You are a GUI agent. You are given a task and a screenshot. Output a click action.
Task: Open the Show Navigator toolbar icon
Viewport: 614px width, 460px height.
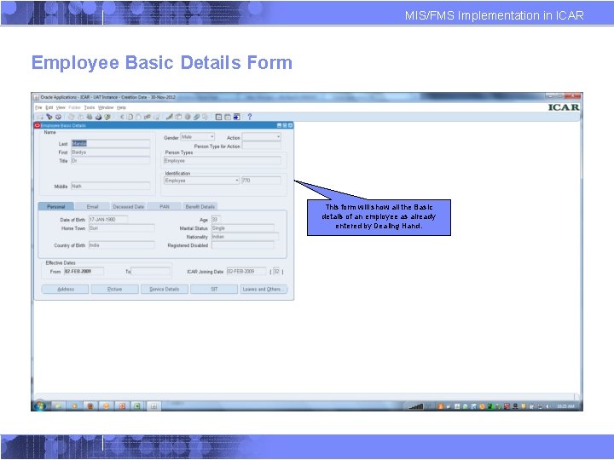coord(59,117)
